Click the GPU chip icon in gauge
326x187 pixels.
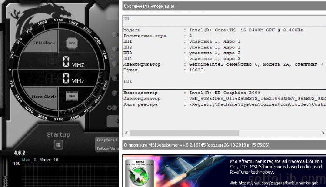point(72,43)
